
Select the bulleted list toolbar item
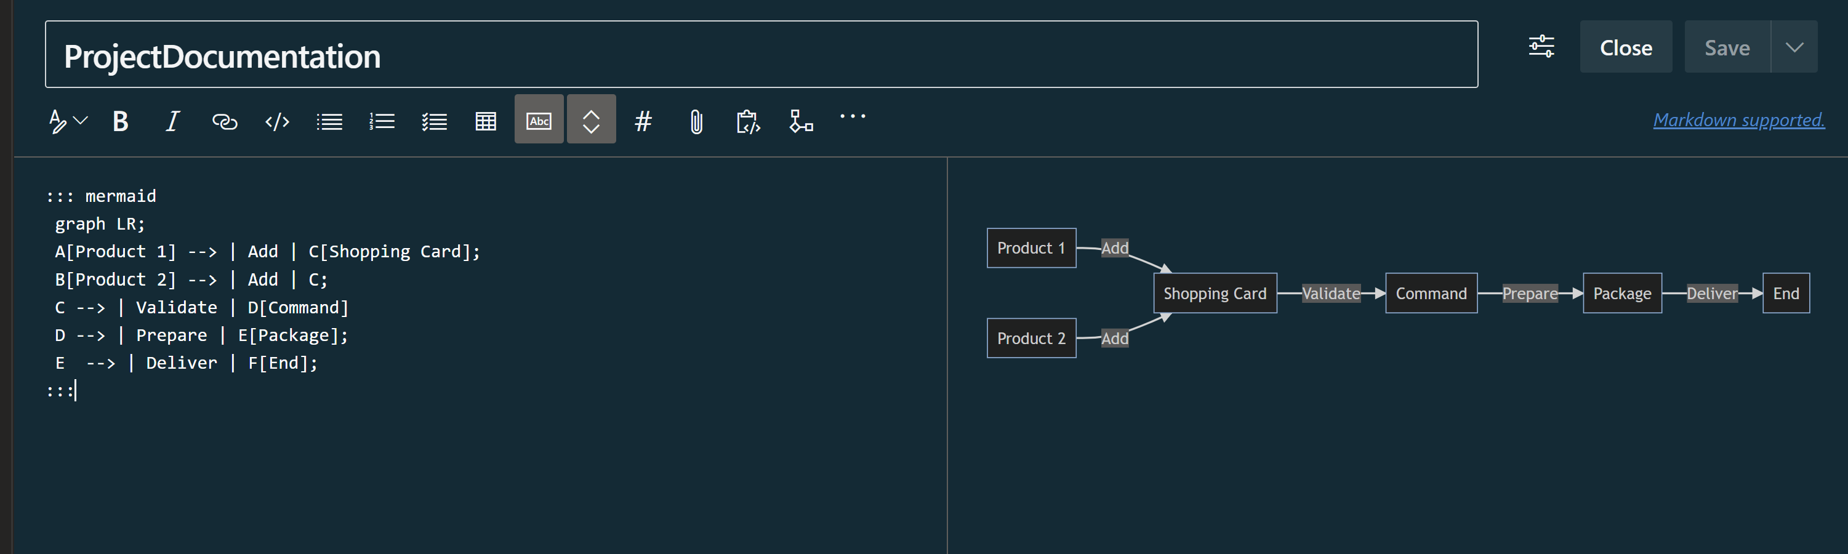pos(329,120)
